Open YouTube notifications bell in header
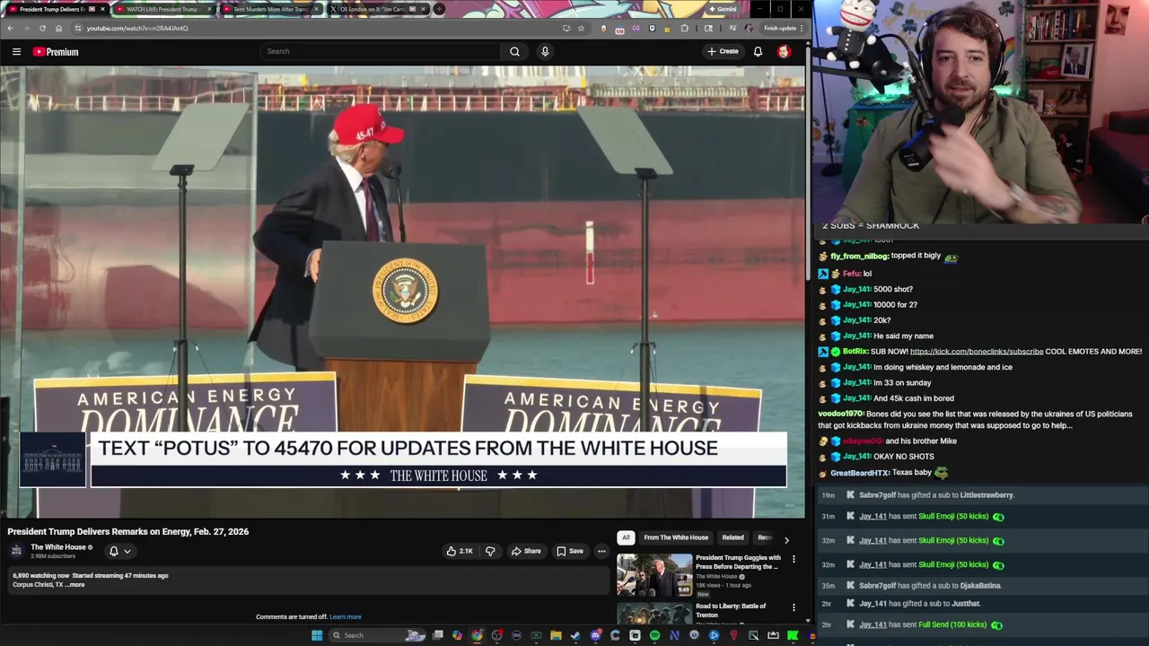 coord(758,51)
